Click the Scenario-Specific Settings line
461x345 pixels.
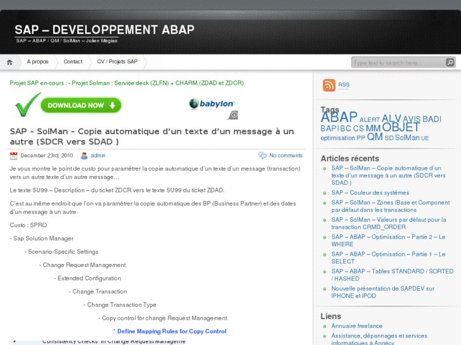[62, 252]
